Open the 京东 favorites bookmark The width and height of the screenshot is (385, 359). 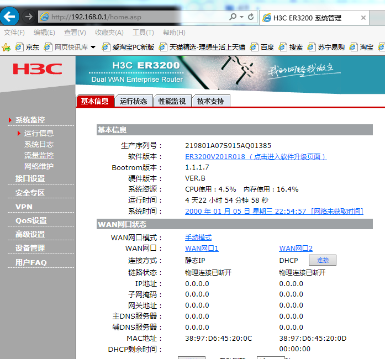click(27, 47)
